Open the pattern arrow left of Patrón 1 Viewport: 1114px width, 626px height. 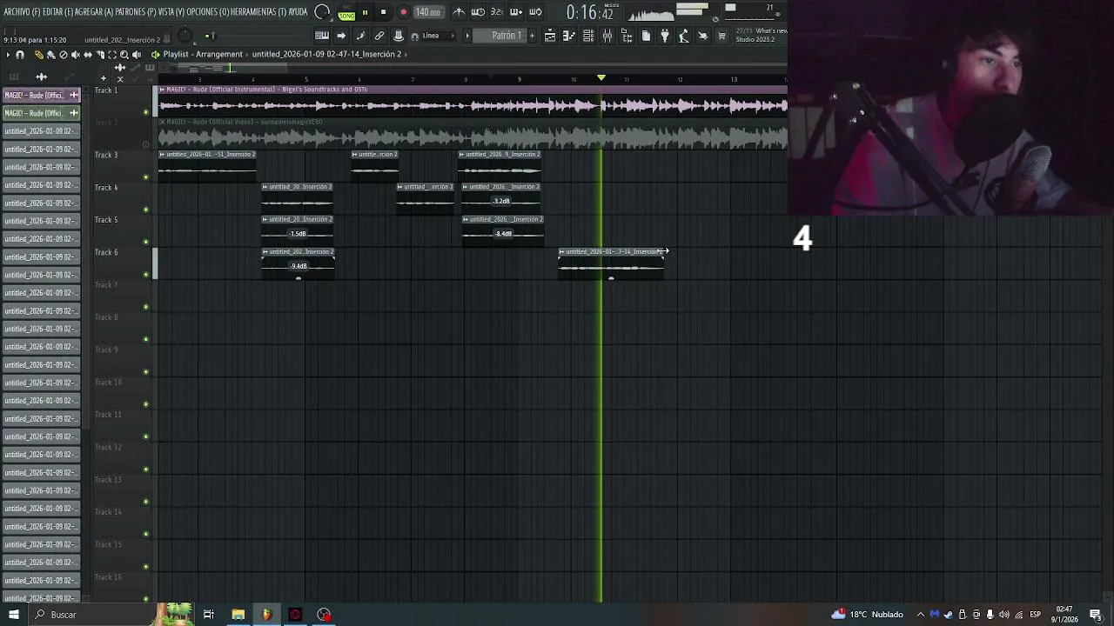pyautogui.click(x=467, y=36)
